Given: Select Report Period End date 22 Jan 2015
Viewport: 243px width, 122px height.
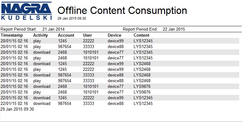Looking at the screenshot, I should pos(174,29).
